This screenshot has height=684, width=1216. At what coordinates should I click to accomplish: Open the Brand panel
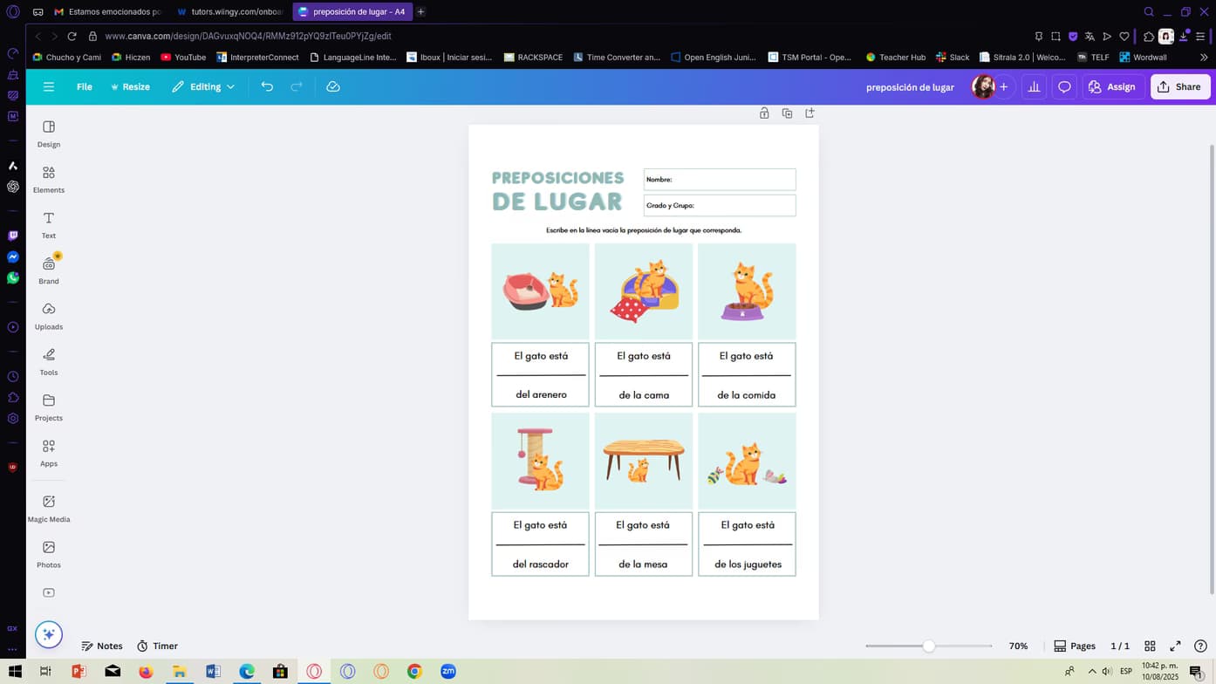tap(48, 269)
